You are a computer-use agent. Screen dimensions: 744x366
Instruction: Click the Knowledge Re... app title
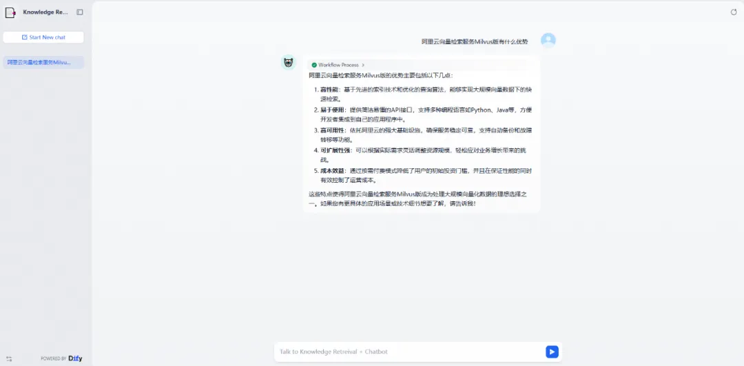click(x=45, y=12)
